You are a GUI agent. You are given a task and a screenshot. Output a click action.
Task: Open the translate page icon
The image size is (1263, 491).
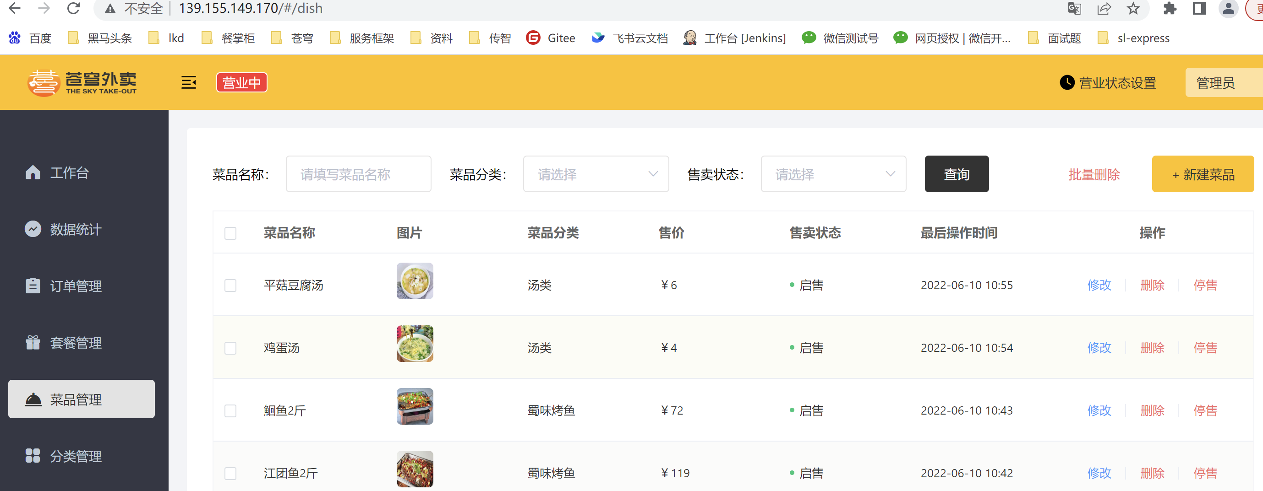1074,8
